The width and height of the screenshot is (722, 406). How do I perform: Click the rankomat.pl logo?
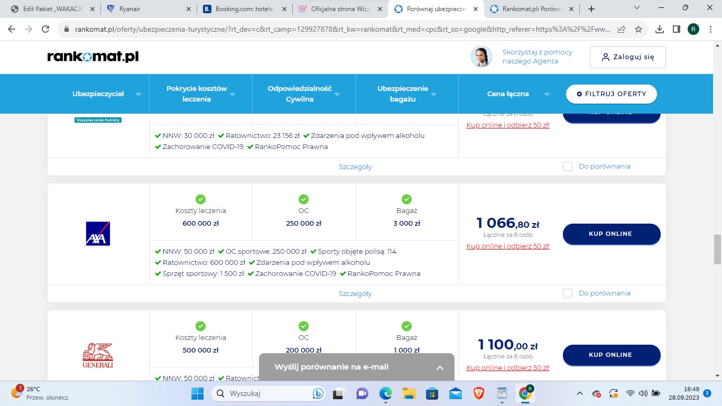(93, 57)
